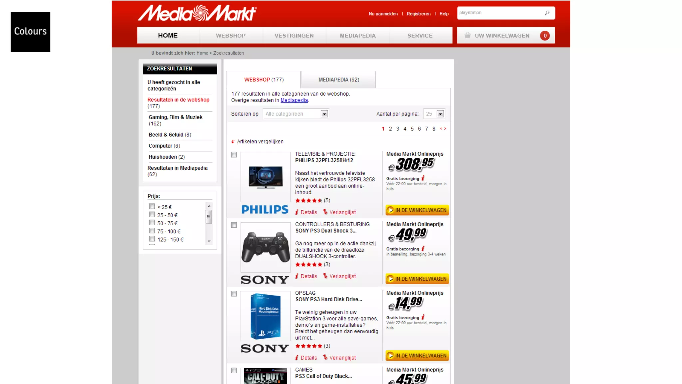Click the shopping basket icon in winkelwagen
This screenshot has width=682, height=384.
[468, 35]
